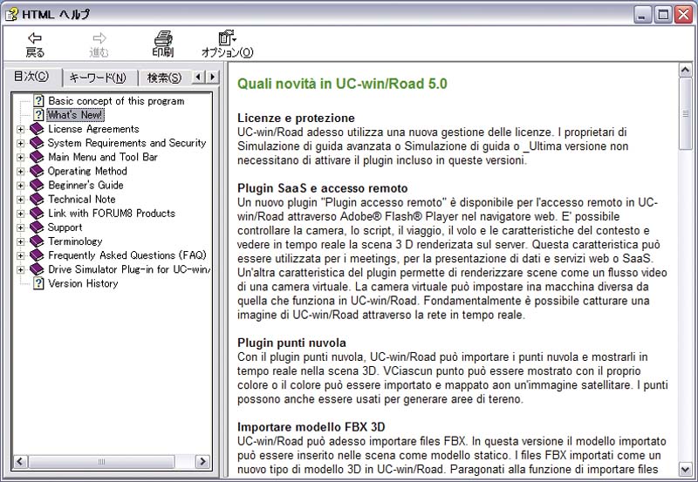Click the Support book icon
Image resolution: width=698 pixels, height=482 pixels.
[37, 227]
